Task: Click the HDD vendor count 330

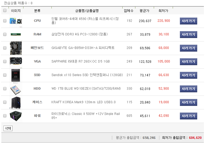Action: (130, 89)
